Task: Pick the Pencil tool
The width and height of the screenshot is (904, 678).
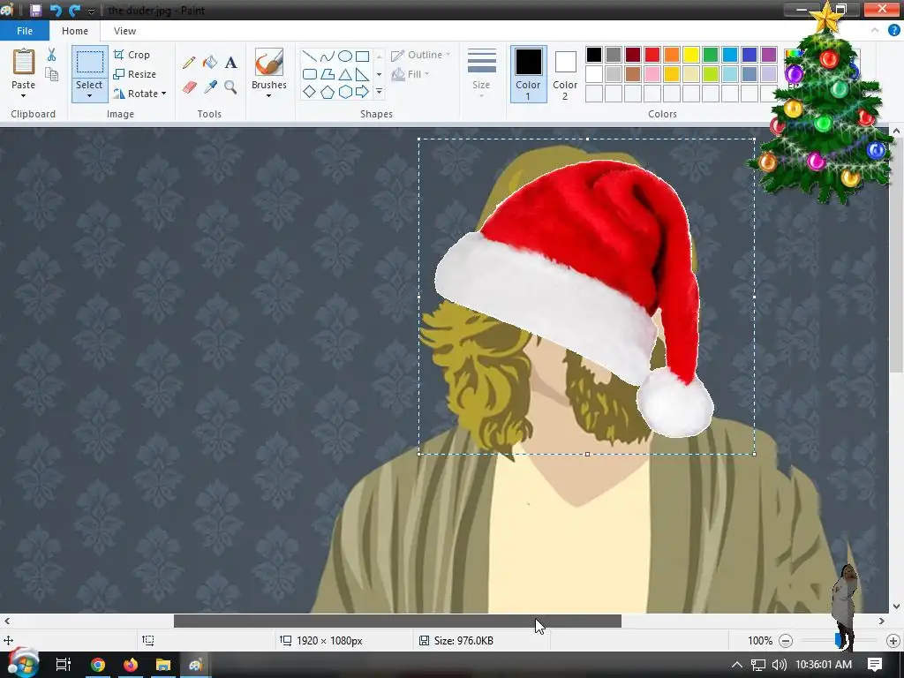Action: coord(189,63)
